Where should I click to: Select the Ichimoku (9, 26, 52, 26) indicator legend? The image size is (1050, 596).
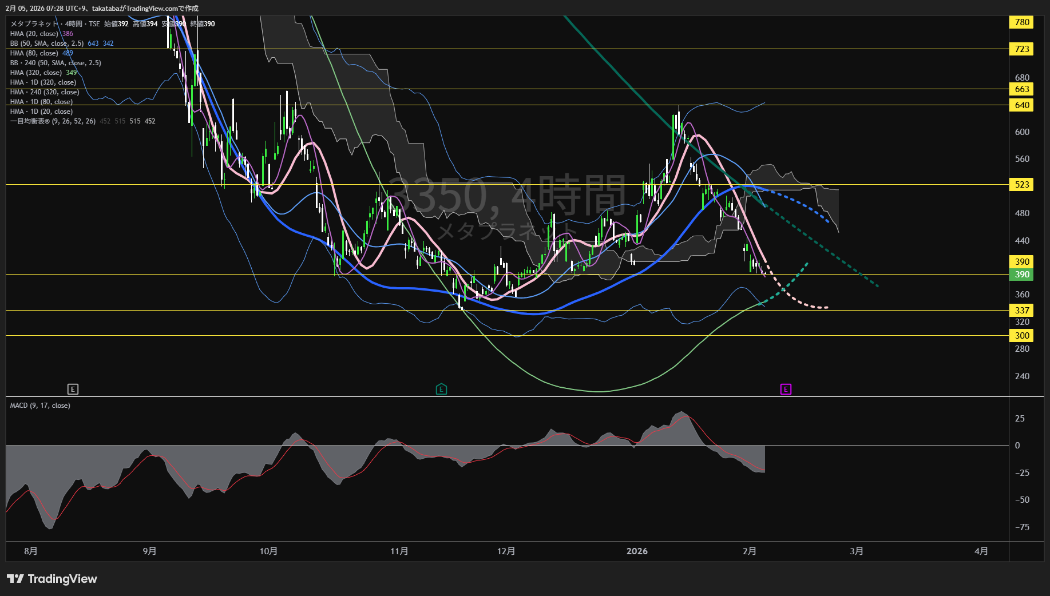[53, 121]
